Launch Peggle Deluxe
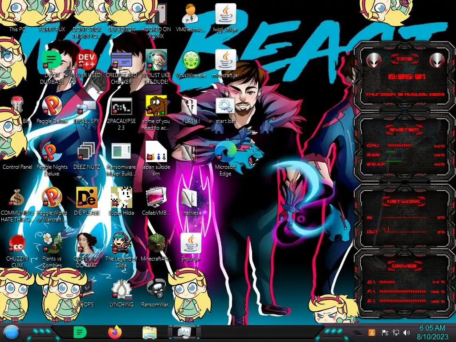Viewport: 456px width, 342px height. (x=52, y=110)
